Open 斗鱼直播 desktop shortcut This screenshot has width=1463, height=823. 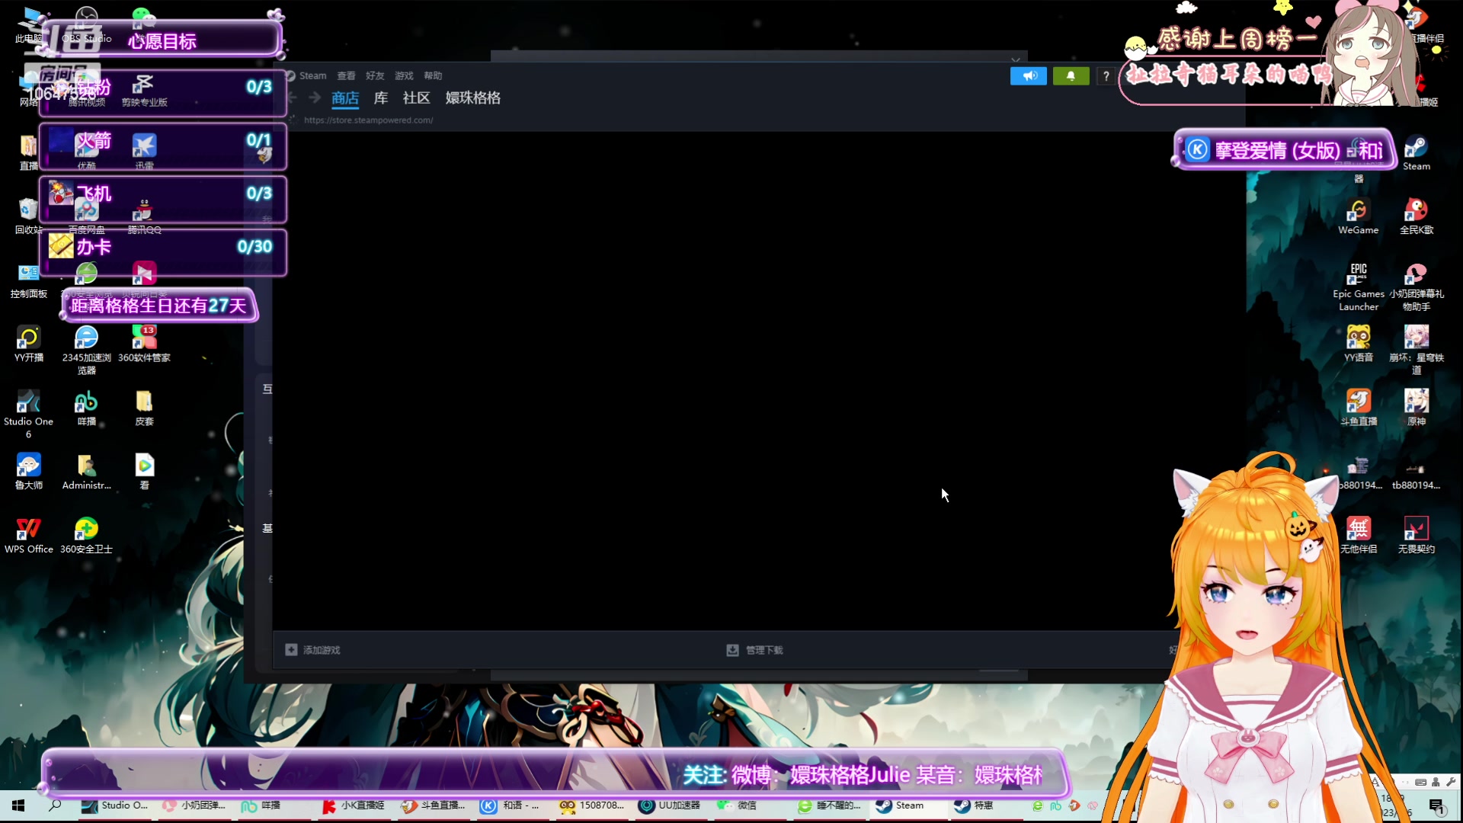click(1358, 408)
